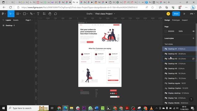This screenshot has height=111, width=197.
Task: Add a new local style with plus
Action: [193, 38]
